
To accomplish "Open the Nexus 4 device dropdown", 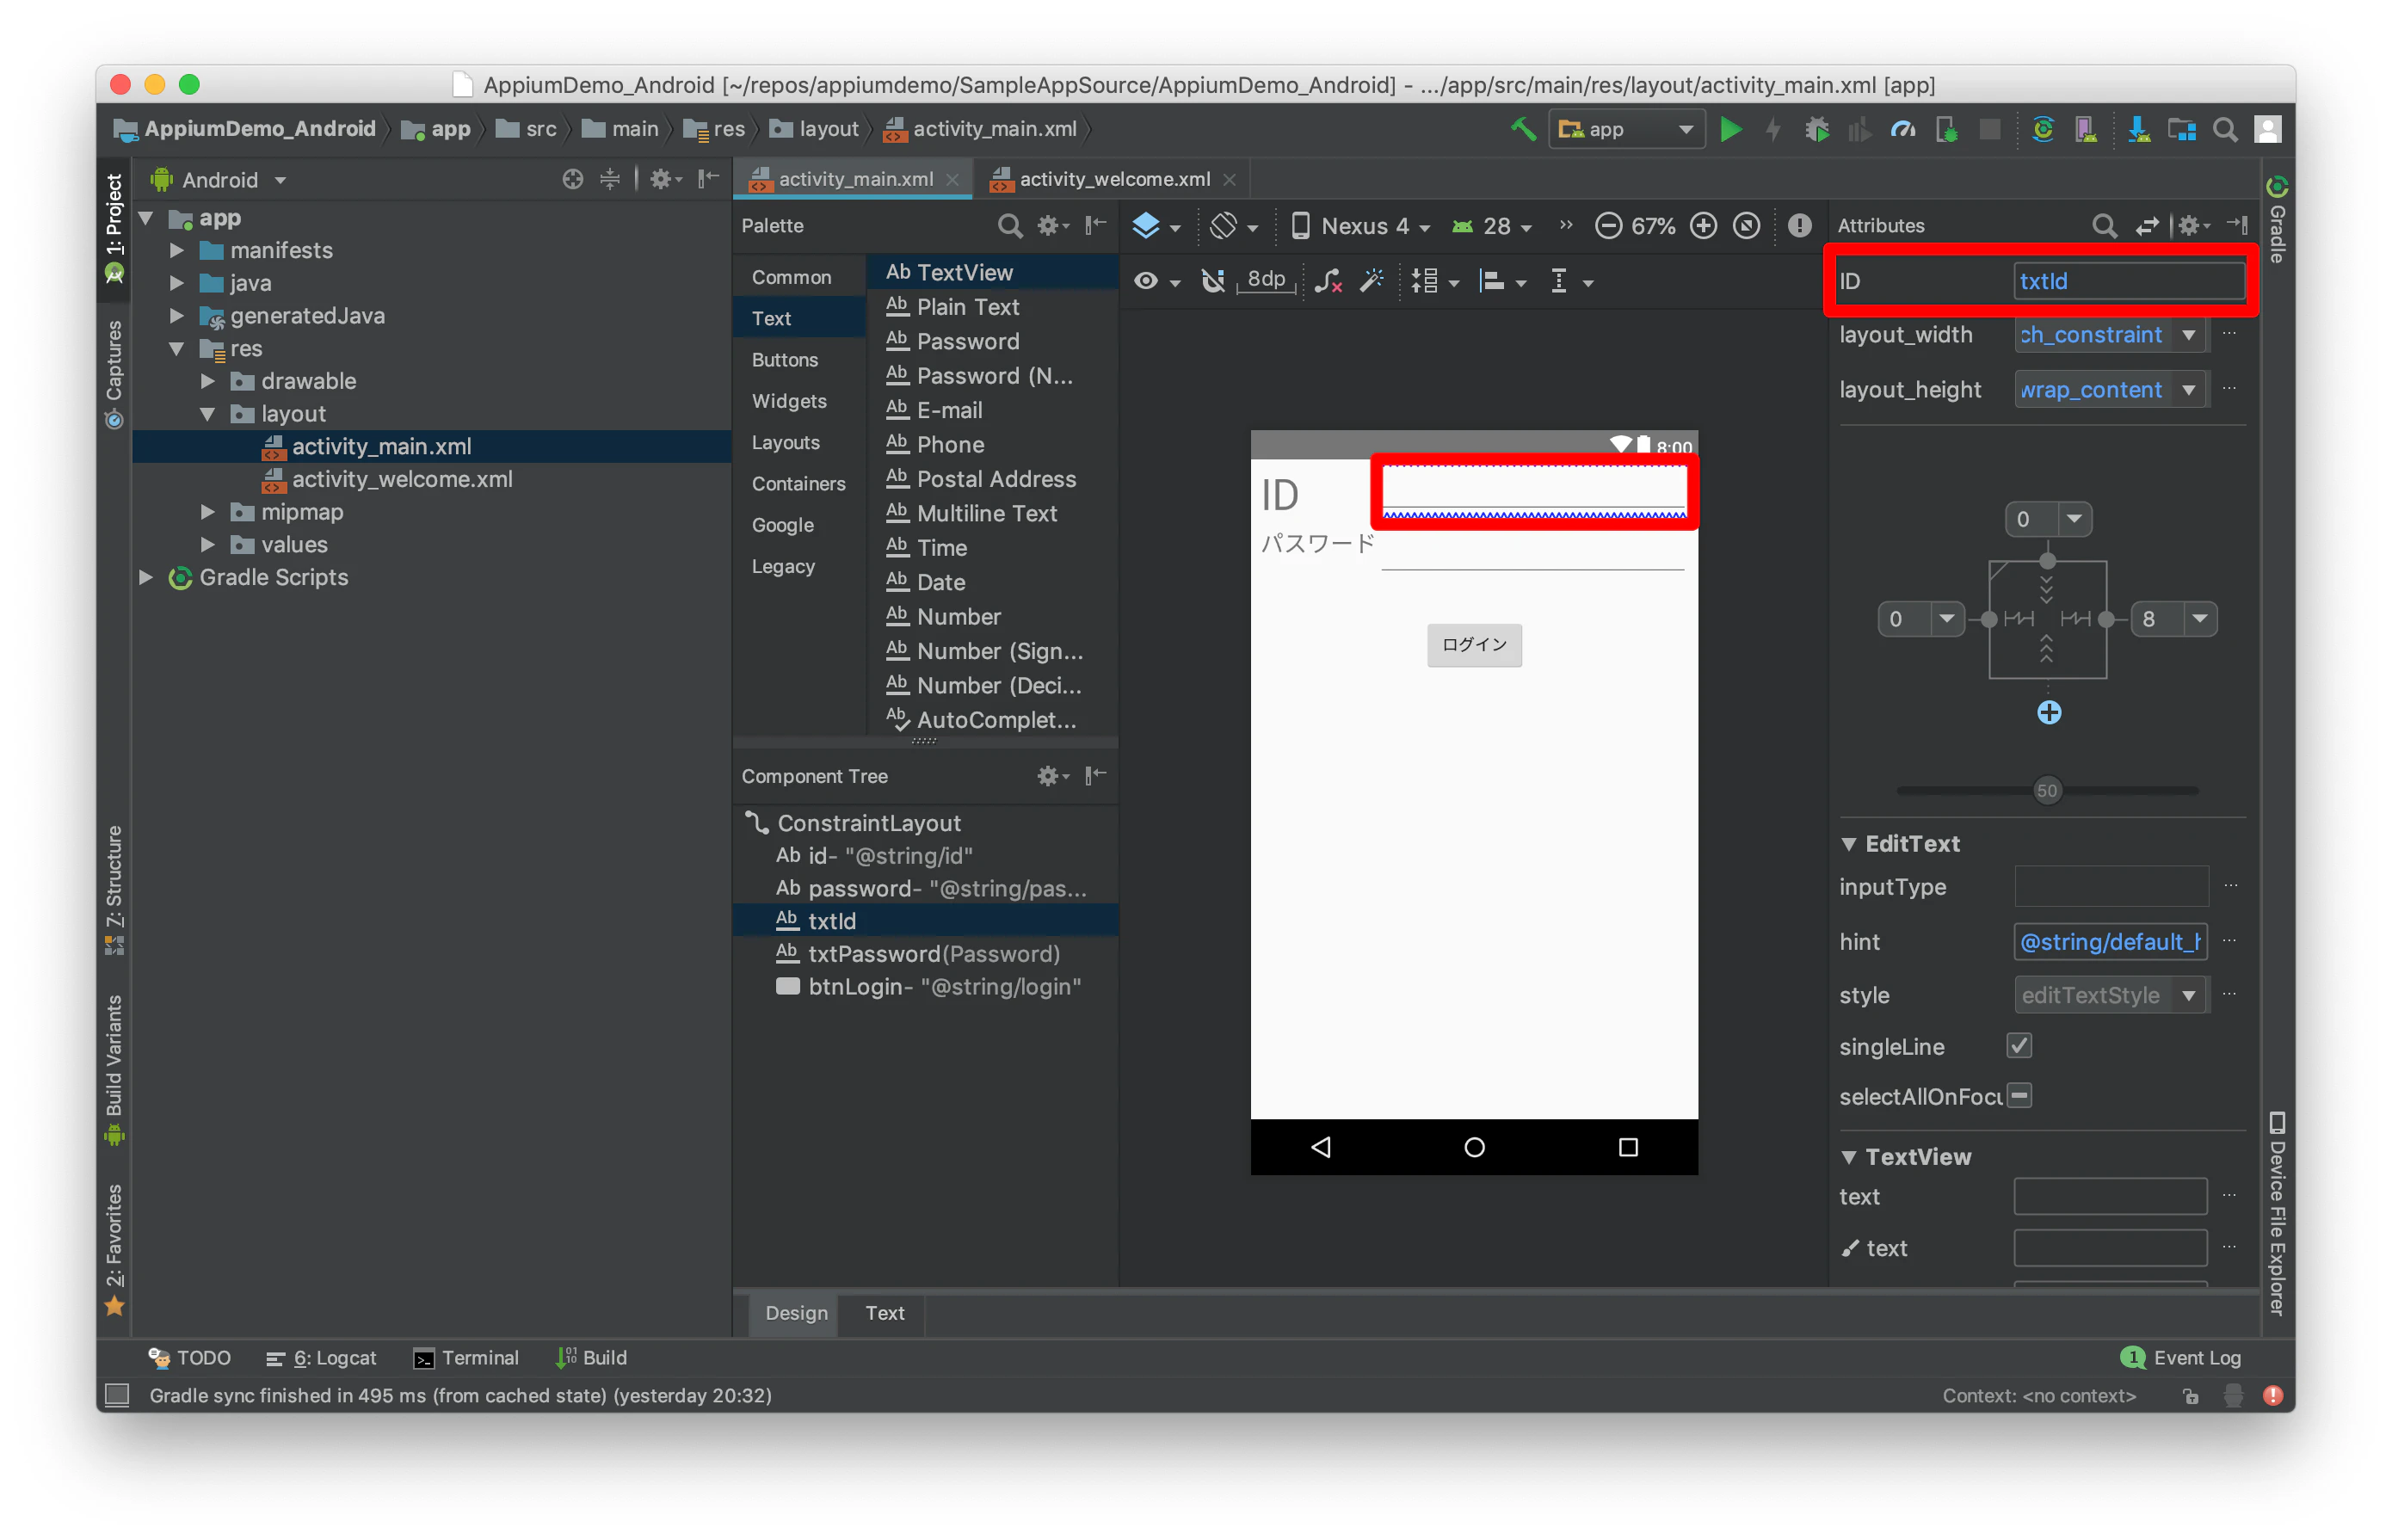I will (x=1360, y=226).
